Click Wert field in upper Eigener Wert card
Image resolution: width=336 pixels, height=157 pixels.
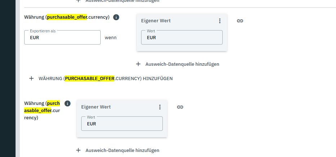click(x=182, y=37)
